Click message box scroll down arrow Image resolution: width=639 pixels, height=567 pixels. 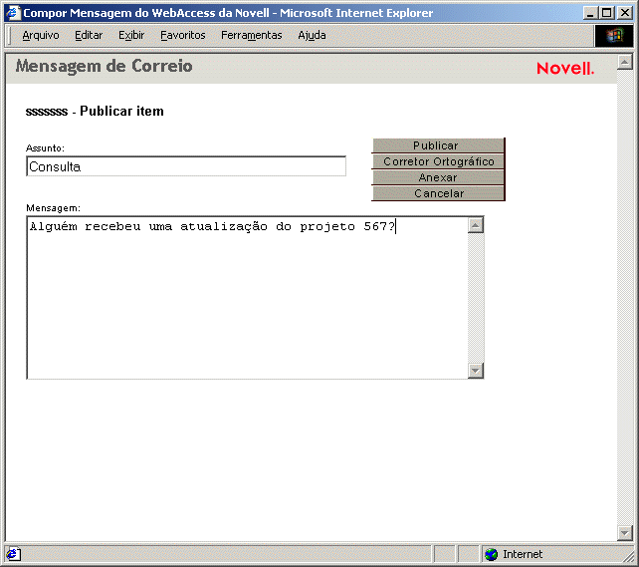pyautogui.click(x=476, y=371)
